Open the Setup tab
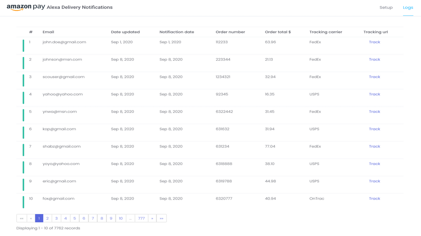The height and width of the screenshot is (236, 421). 386,8
